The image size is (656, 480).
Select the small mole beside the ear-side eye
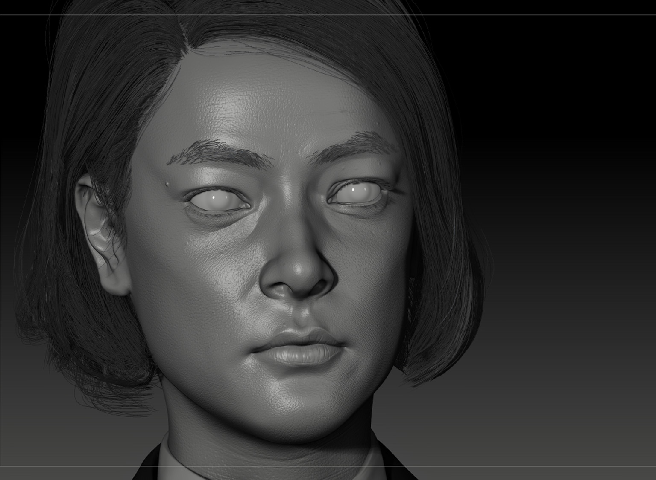pos(168,183)
